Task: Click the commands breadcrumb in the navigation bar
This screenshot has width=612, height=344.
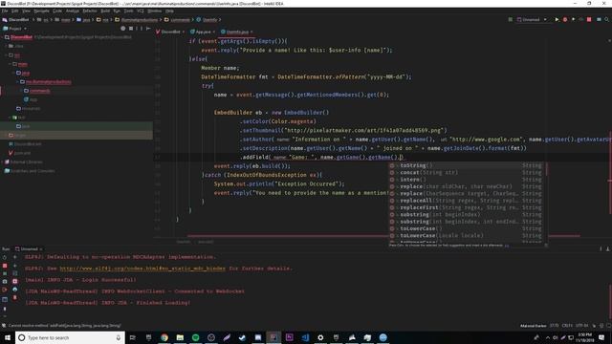Action: [180, 19]
